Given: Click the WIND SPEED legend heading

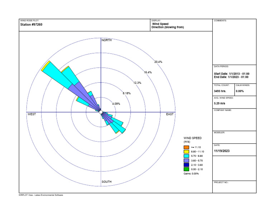Looking at the screenshot, I should [193, 138].
